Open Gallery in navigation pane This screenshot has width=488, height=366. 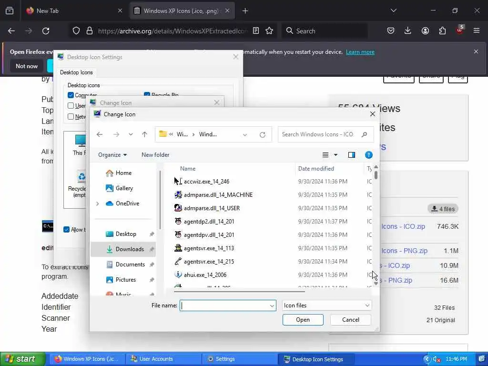(x=120, y=188)
